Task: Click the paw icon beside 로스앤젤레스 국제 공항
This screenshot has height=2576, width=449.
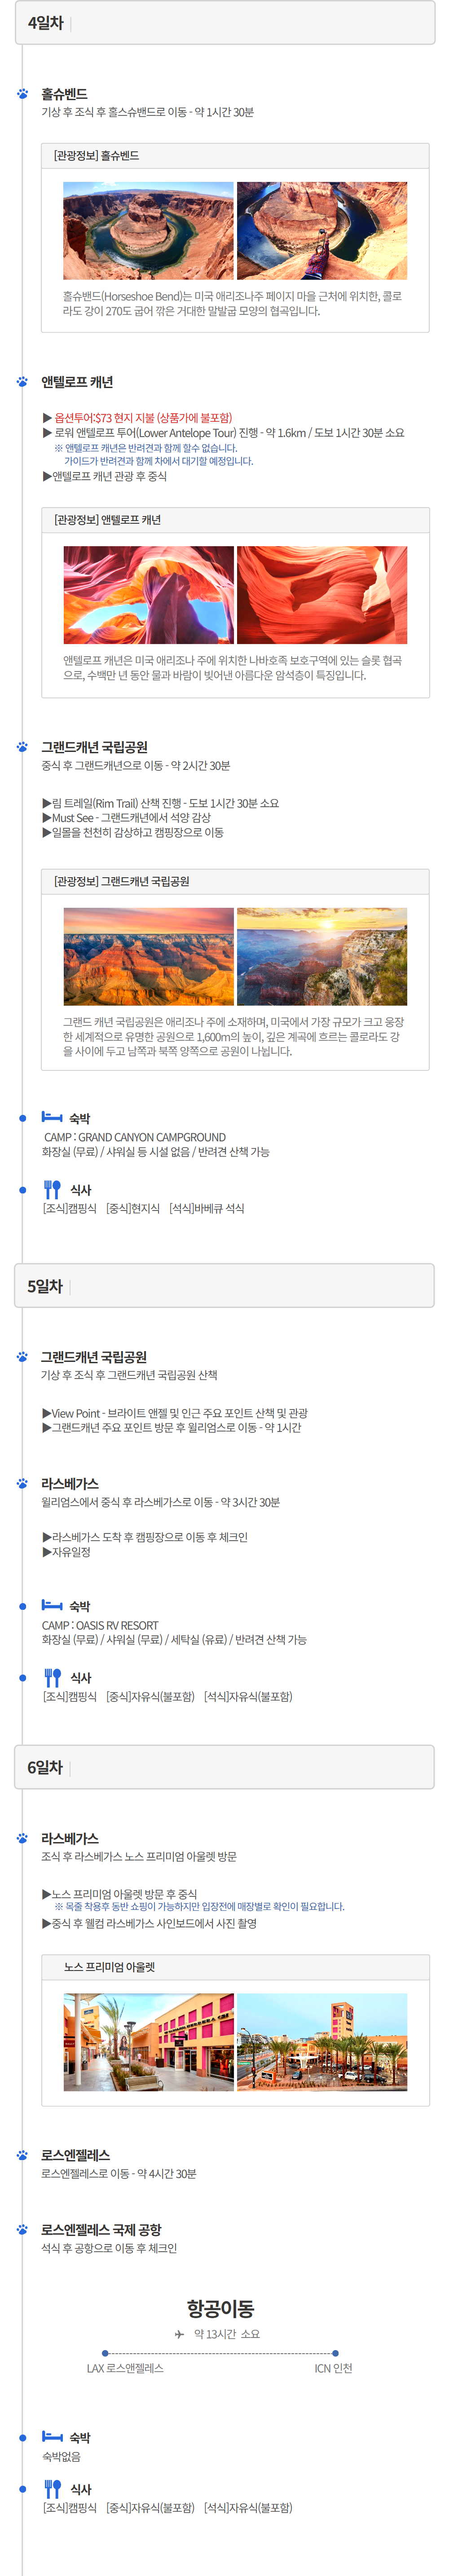Action: [22, 2230]
